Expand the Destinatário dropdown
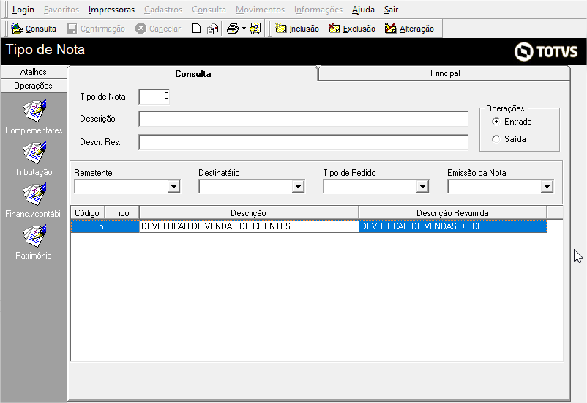Screen dimensions: 587x403 pos(298,186)
